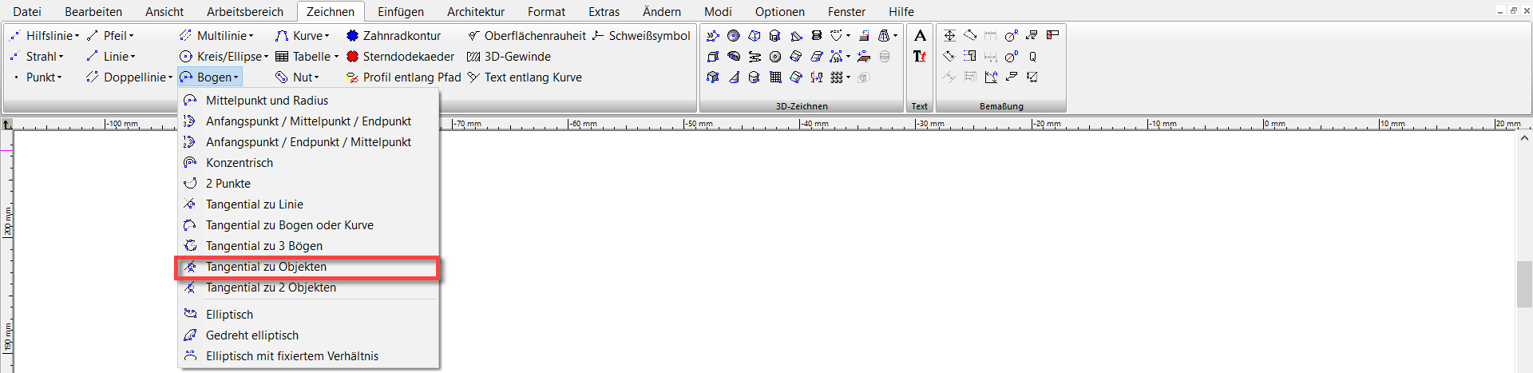Expand the Kurve dropdown arrow
The image size is (1533, 373).
tap(327, 36)
